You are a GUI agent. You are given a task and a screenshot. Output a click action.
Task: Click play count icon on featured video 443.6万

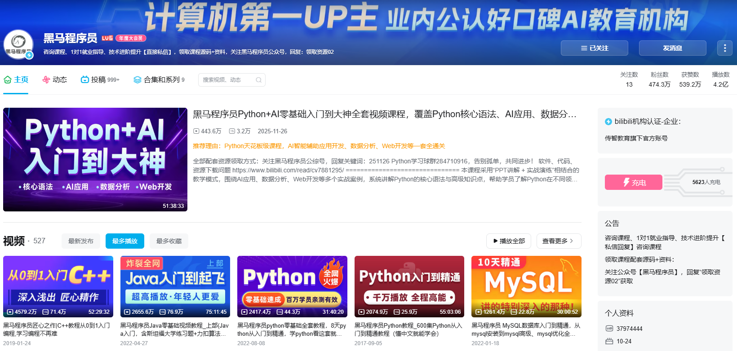point(196,131)
